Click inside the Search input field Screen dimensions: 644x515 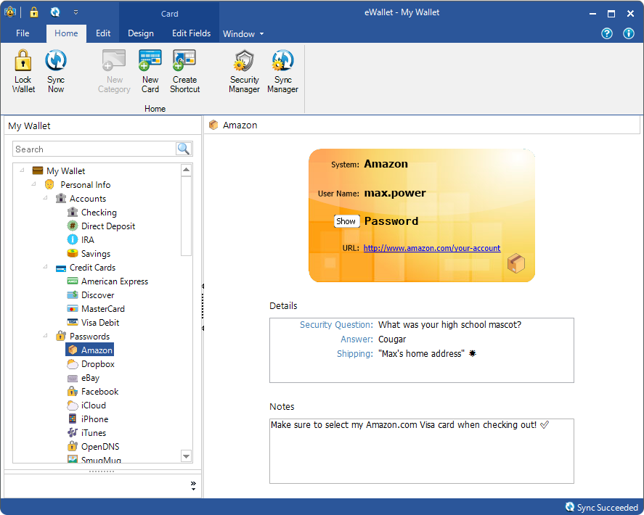click(x=94, y=149)
